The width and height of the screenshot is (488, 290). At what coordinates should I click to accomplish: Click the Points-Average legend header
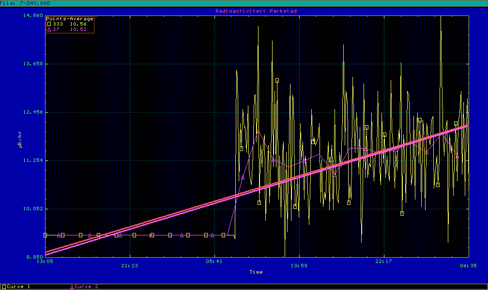(x=70, y=18)
